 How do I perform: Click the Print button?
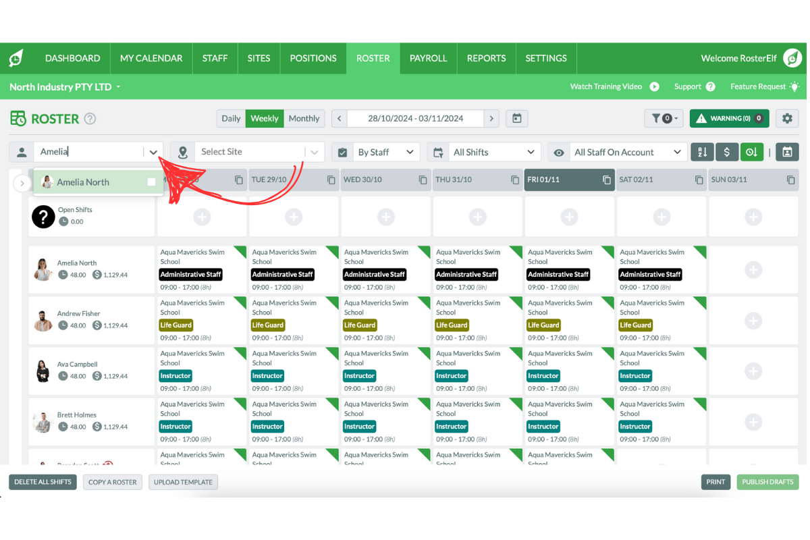click(715, 482)
